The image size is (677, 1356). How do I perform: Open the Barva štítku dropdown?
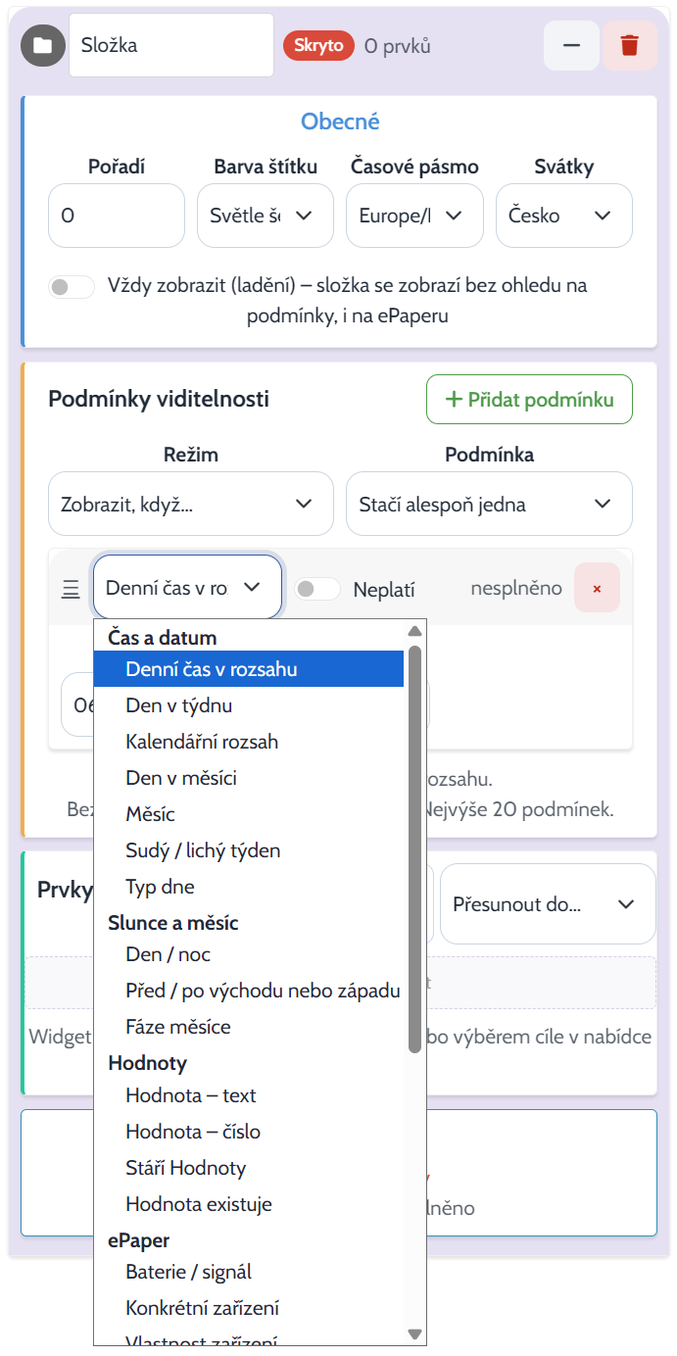266,216
